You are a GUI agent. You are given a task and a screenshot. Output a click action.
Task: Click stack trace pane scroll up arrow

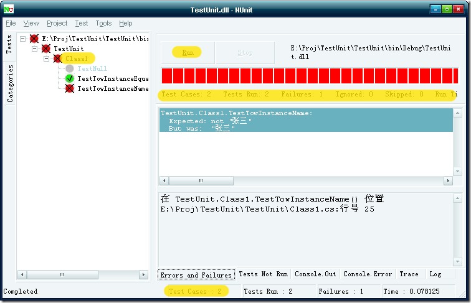coord(457,198)
